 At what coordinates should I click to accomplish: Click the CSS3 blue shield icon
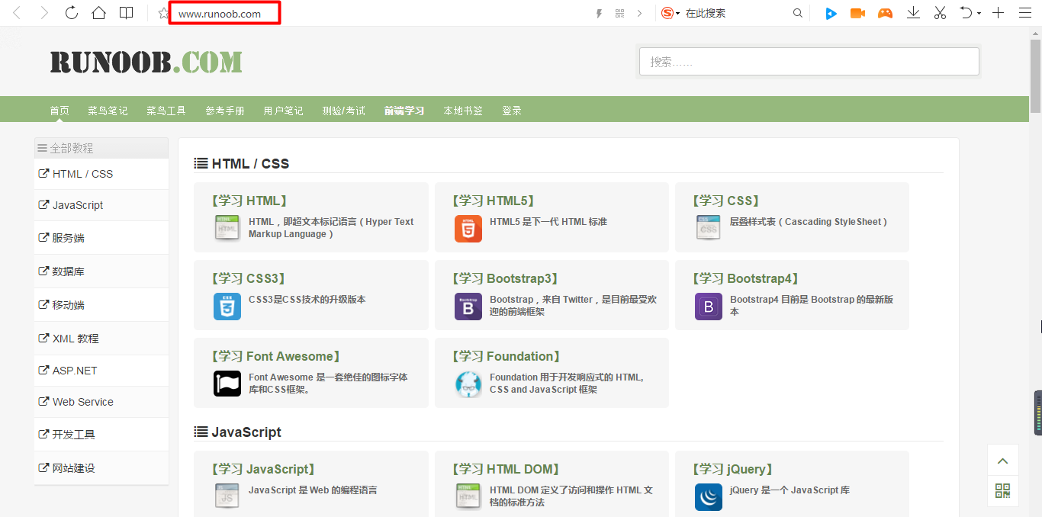coord(227,307)
